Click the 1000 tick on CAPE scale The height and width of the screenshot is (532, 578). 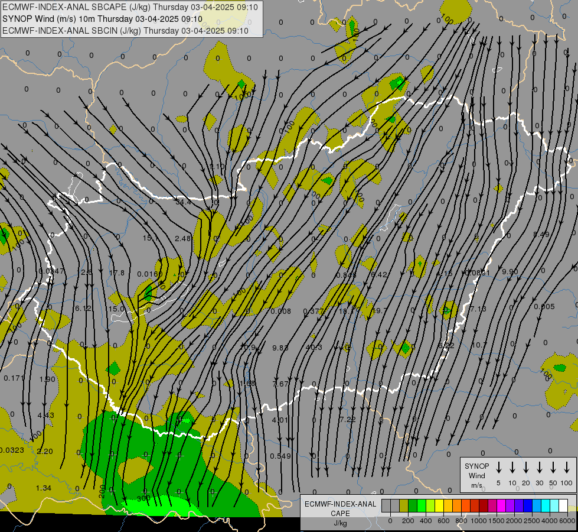479,521
